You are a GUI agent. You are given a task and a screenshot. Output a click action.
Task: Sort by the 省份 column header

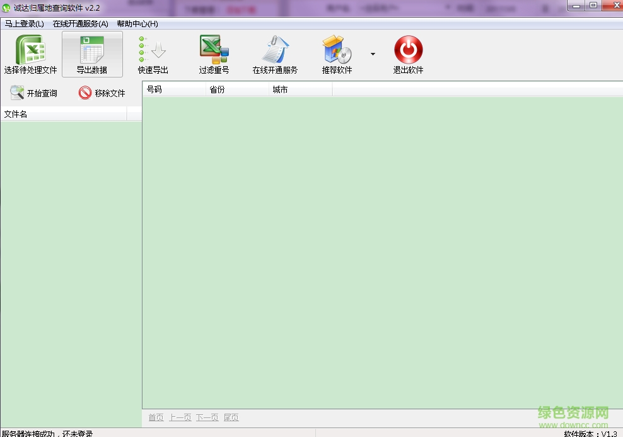(x=237, y=89)
